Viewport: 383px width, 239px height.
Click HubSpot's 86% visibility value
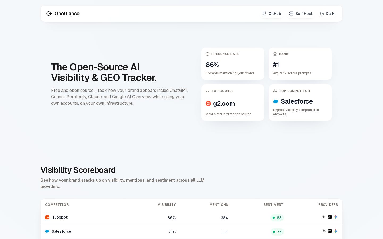pos(172,218)
